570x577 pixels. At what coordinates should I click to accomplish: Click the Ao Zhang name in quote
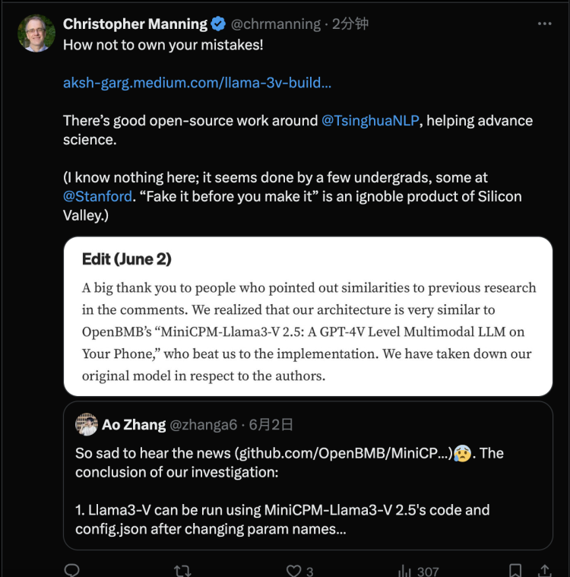click(134, 425)
